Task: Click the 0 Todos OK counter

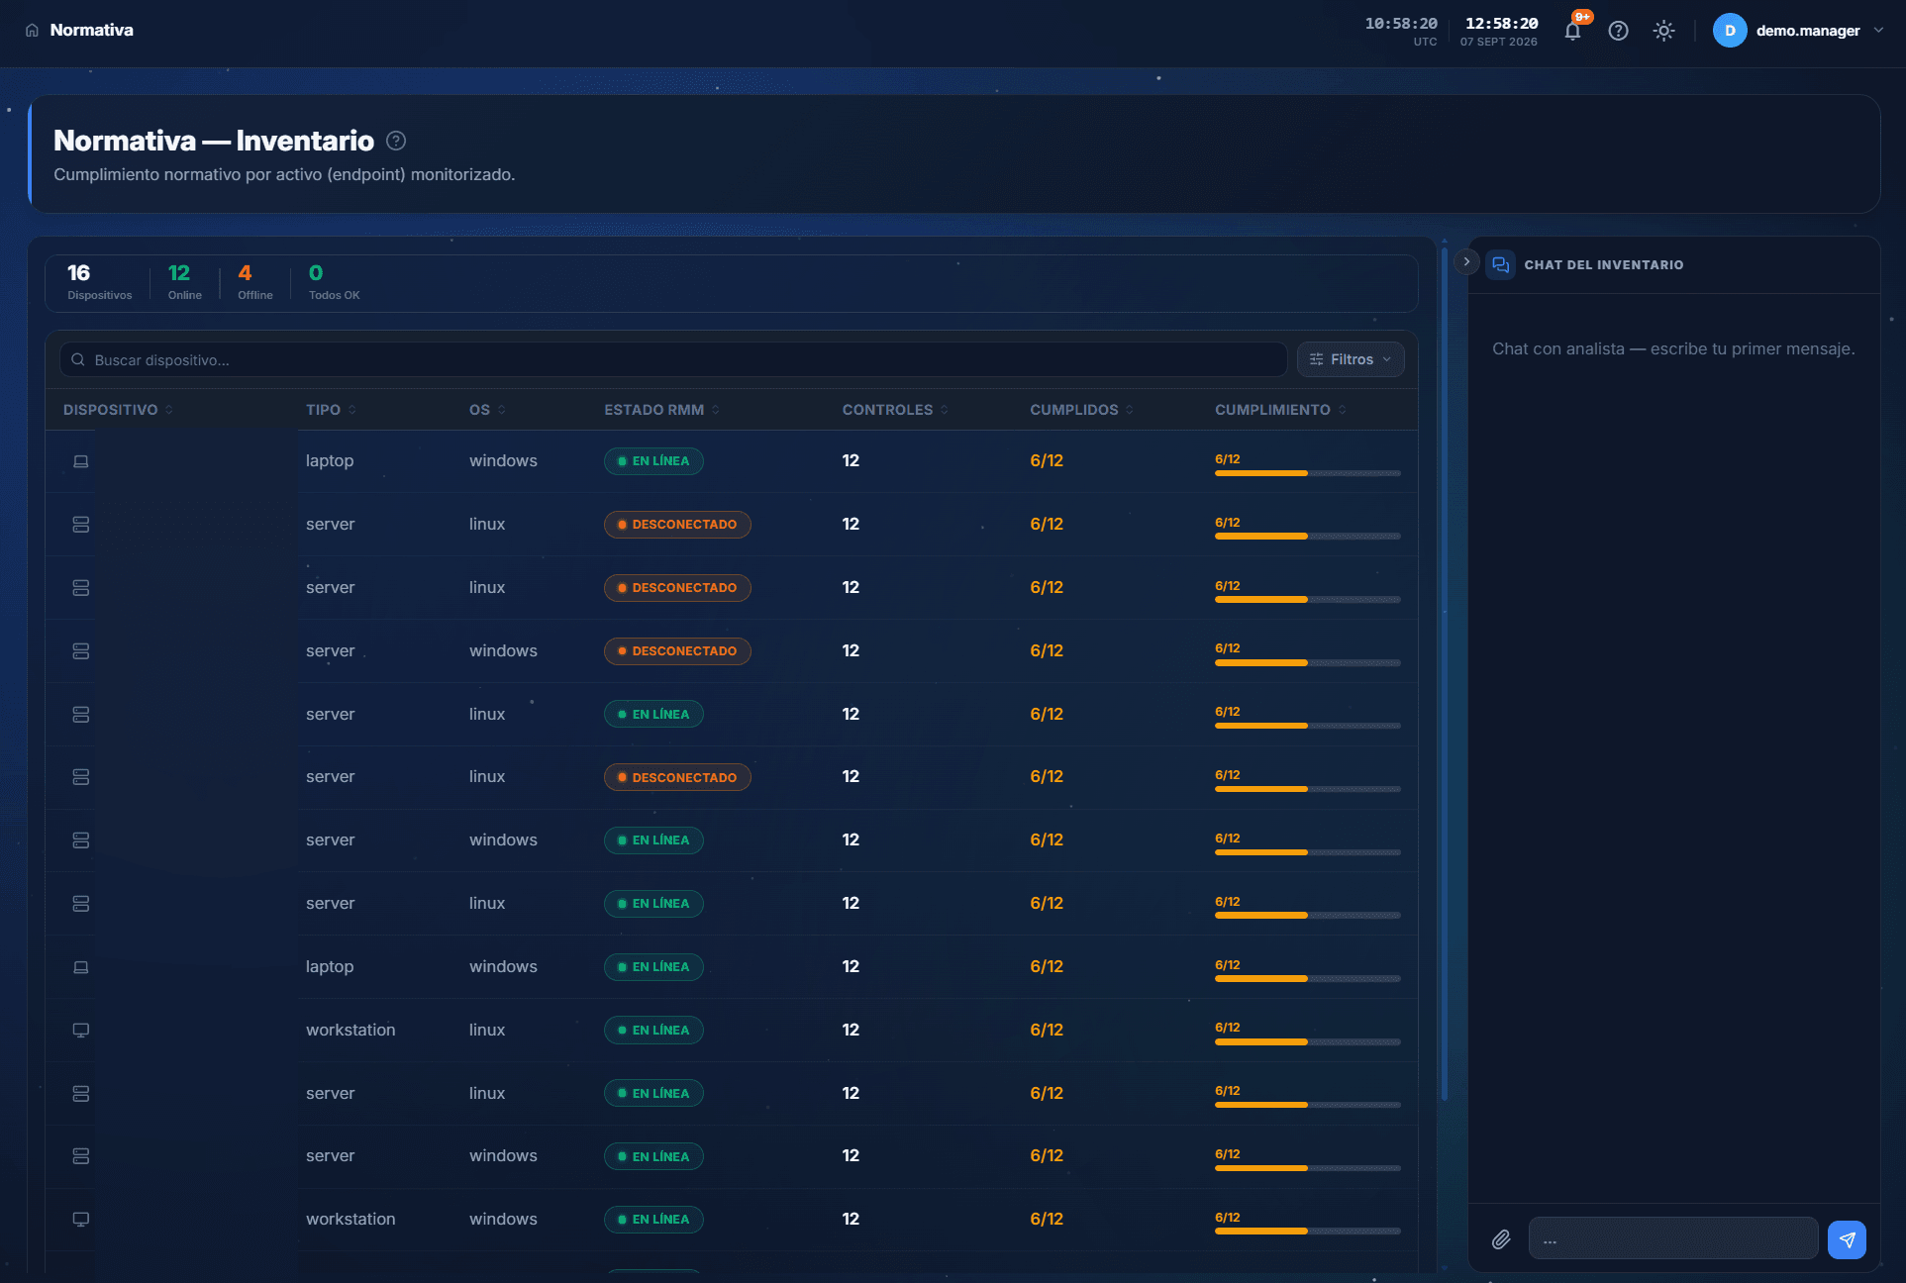Action: pyautogui.click(x=334, y=282)
